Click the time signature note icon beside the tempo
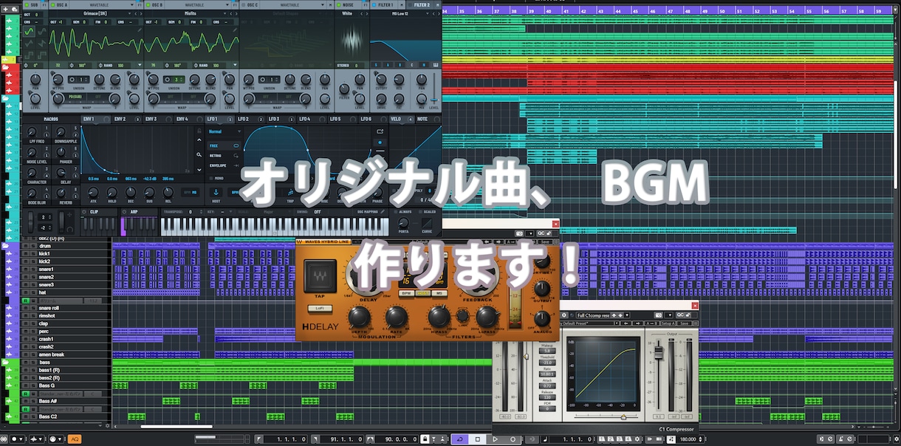 [671, 439]
